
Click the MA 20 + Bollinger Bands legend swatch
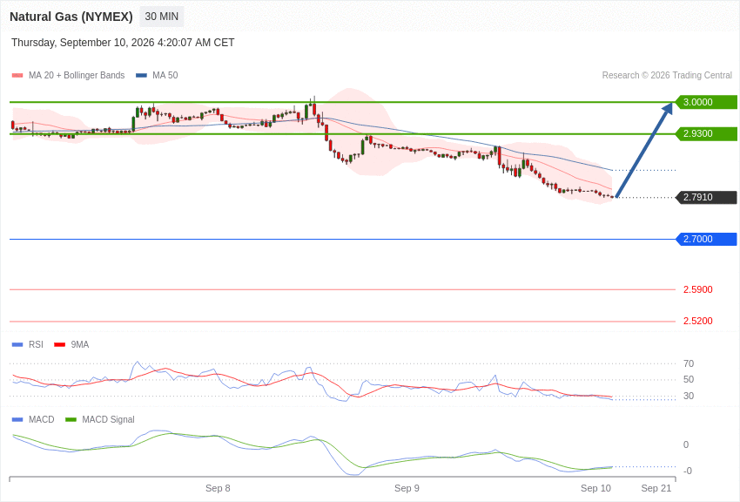tap(17, 76)
